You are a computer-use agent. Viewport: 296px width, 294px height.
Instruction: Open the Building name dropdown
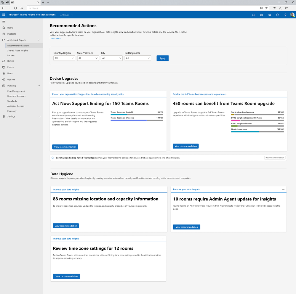(138, 58)
